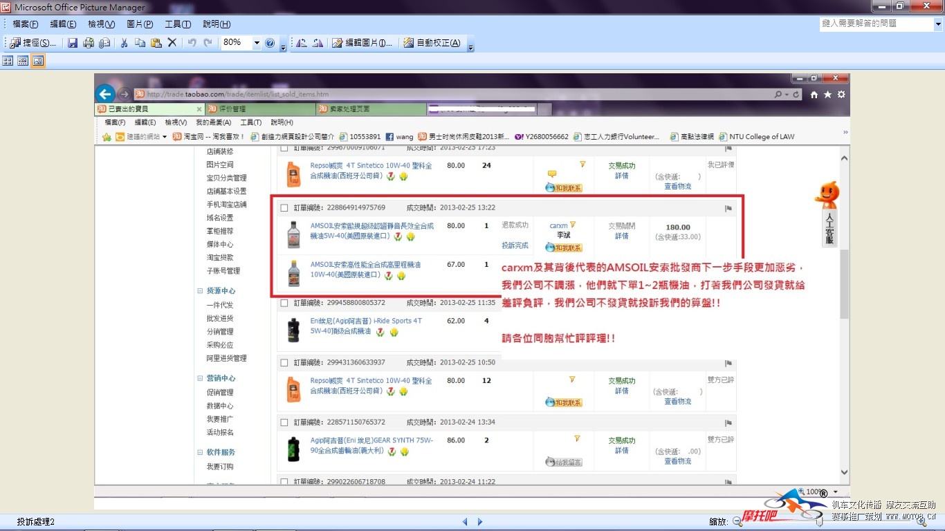The image size is (945, 531).
Task: Open the 編輯(E) menu in Picture Manager
Action: 63,24
